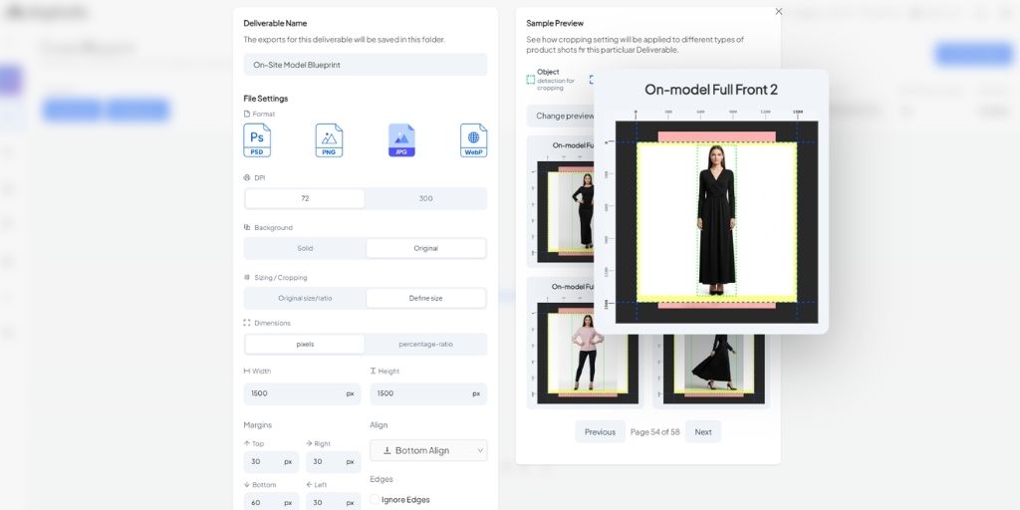Switch background to Solid

click(x=305, y=248)
